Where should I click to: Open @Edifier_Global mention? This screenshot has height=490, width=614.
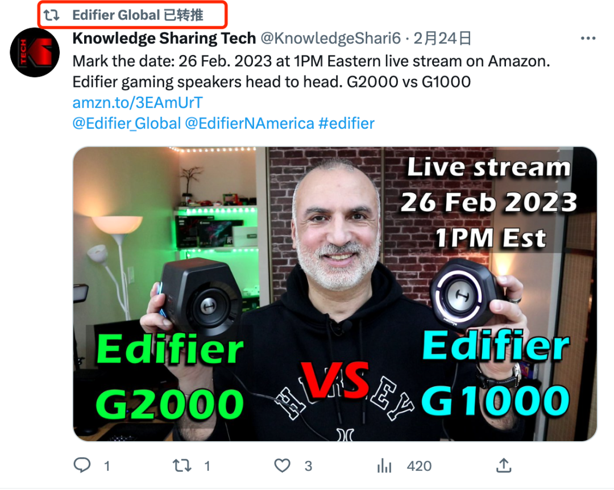[x=127, y=123]
